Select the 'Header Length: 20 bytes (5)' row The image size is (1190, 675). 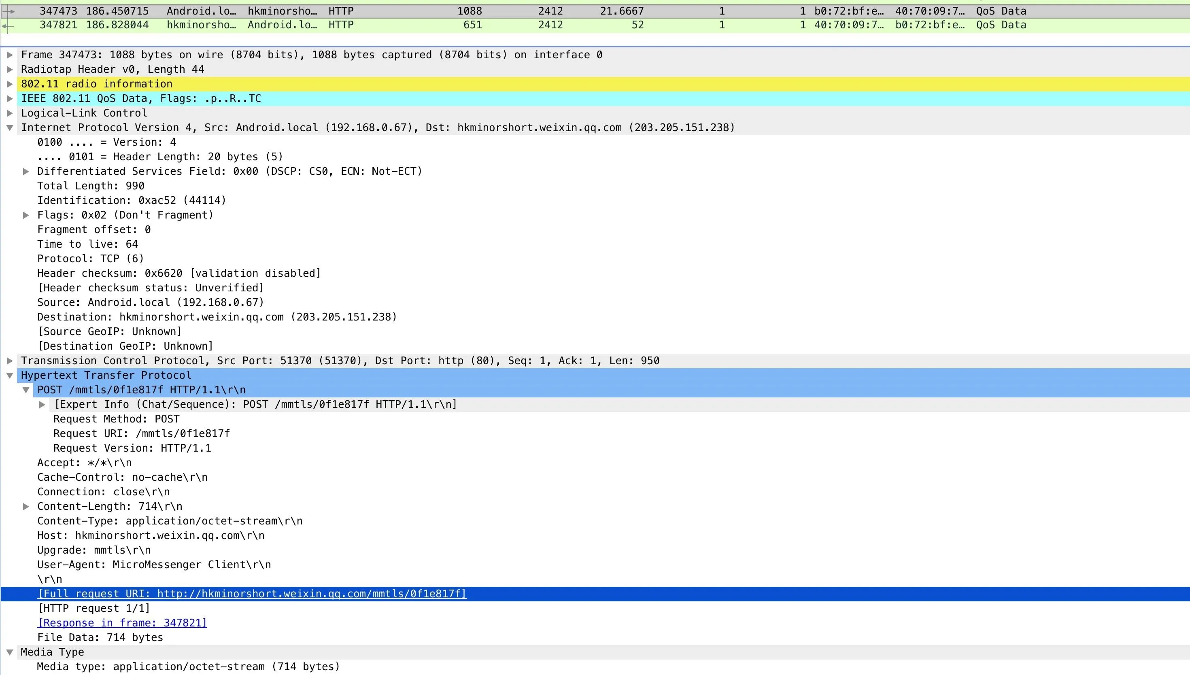pos(160,157)
